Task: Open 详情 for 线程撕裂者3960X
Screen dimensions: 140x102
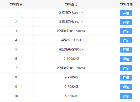Action: 126,49
